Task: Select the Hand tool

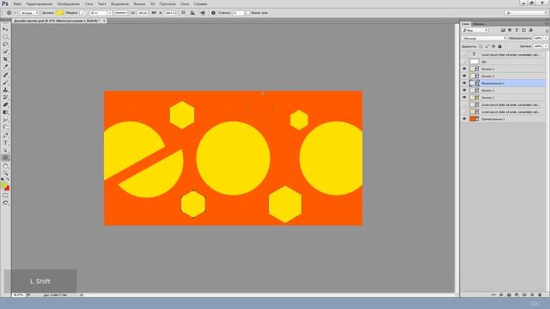Action: [5, 166]
